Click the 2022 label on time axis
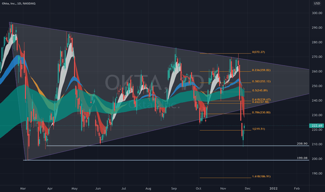Image resolution: width=325 pixels, height=192 pixels. (x=273, y=189)
